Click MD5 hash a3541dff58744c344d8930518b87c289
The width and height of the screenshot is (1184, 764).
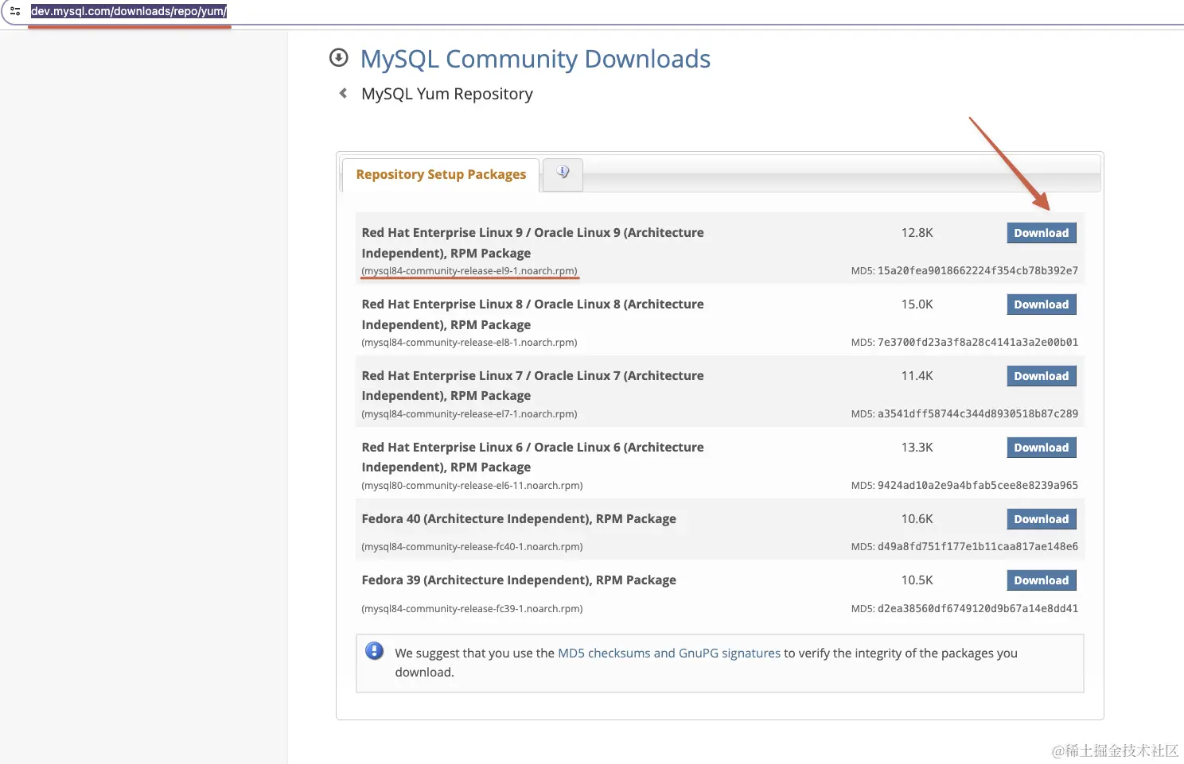coord(978,414)
